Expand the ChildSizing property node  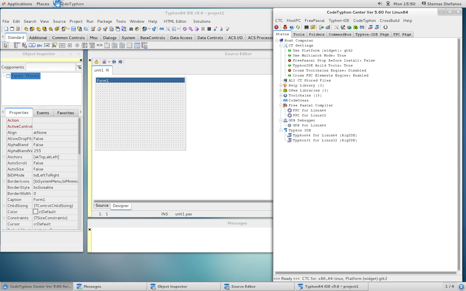pyautogui.click(x=4, y=206)
